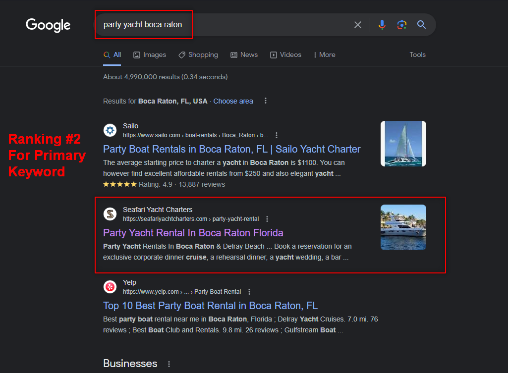Switch to the Shopping tab
This screenshot has height=373, width=508.
coord(198,55)
